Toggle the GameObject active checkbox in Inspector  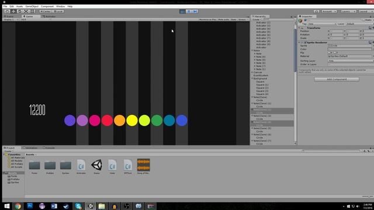pos(305,20)
